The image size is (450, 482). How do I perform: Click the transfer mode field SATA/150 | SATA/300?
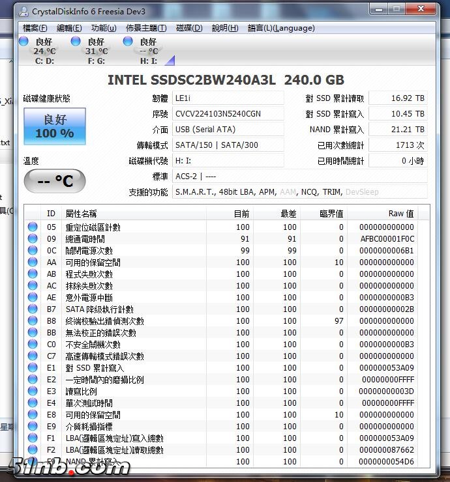click(x=228, y=145)
